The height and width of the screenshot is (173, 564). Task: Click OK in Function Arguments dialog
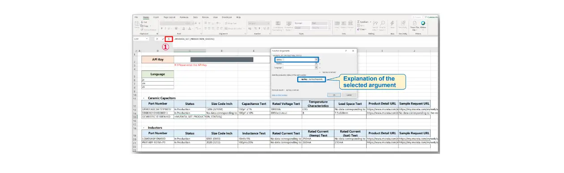click(333, 95)
